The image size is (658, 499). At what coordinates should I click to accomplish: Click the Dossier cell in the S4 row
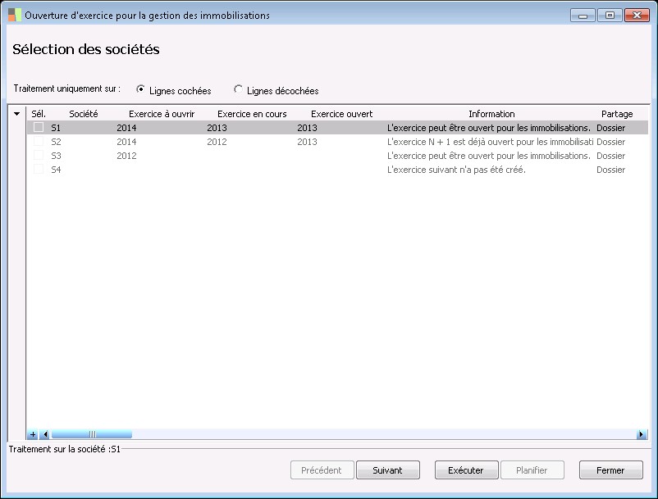(611, 170)
